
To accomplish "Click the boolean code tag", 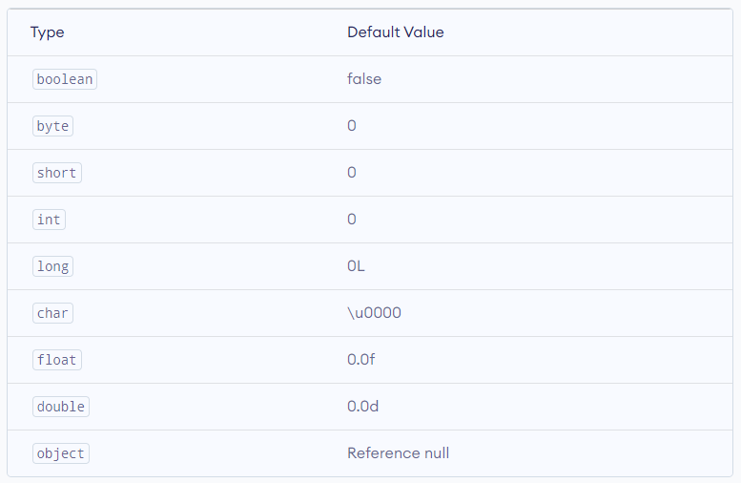I will [x=65, y=79].
